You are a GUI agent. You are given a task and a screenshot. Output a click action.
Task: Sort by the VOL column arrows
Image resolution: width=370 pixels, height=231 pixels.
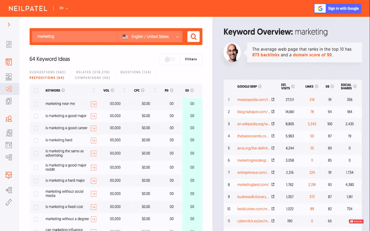click(x=124, y=90)
